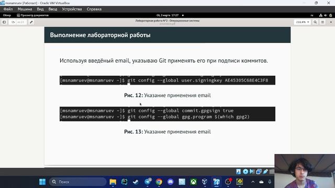Click the microphone tray icon
The width and height of the screenshot is (335, 188).
(x=270, y=182)
